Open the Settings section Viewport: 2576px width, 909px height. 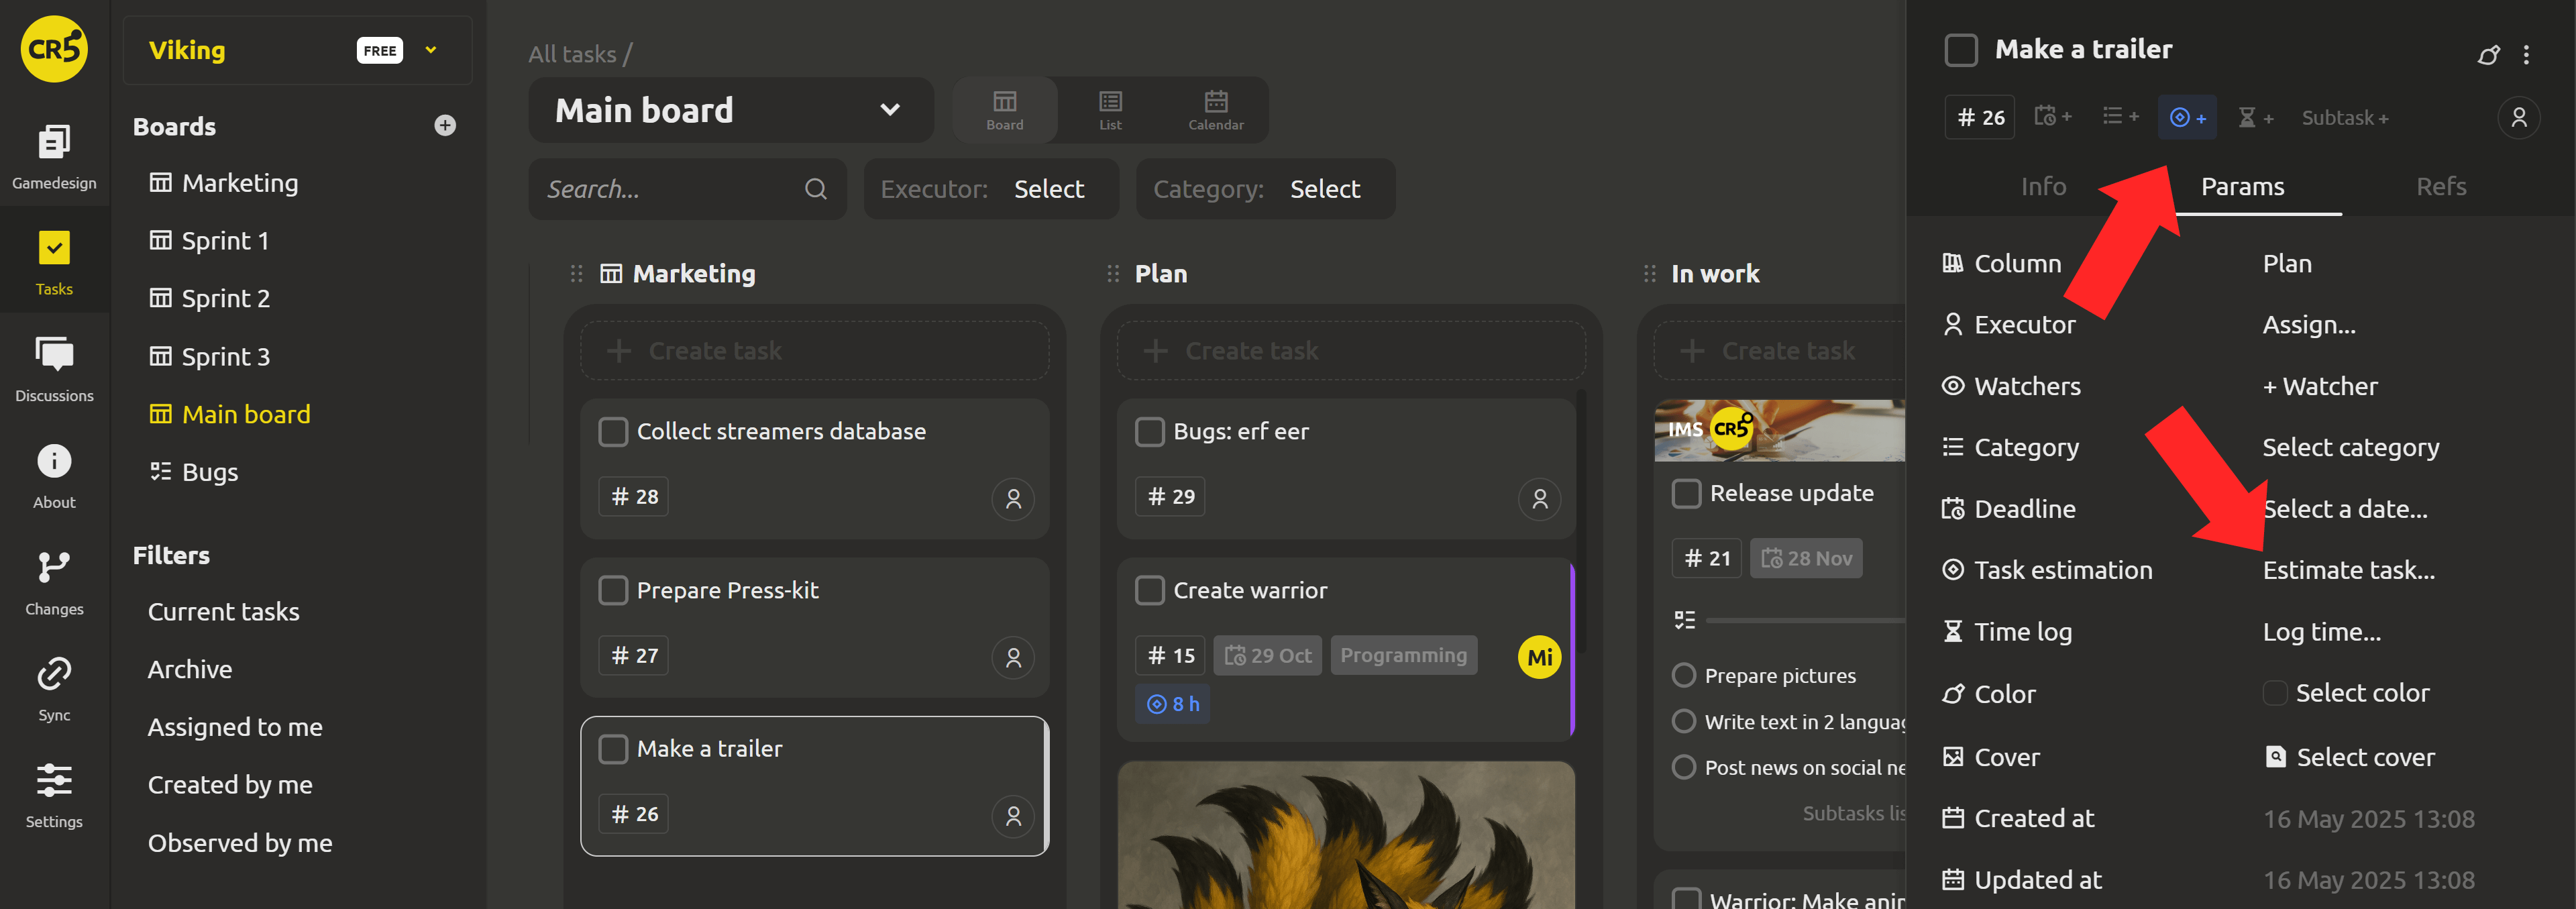(x=54, y=795)
